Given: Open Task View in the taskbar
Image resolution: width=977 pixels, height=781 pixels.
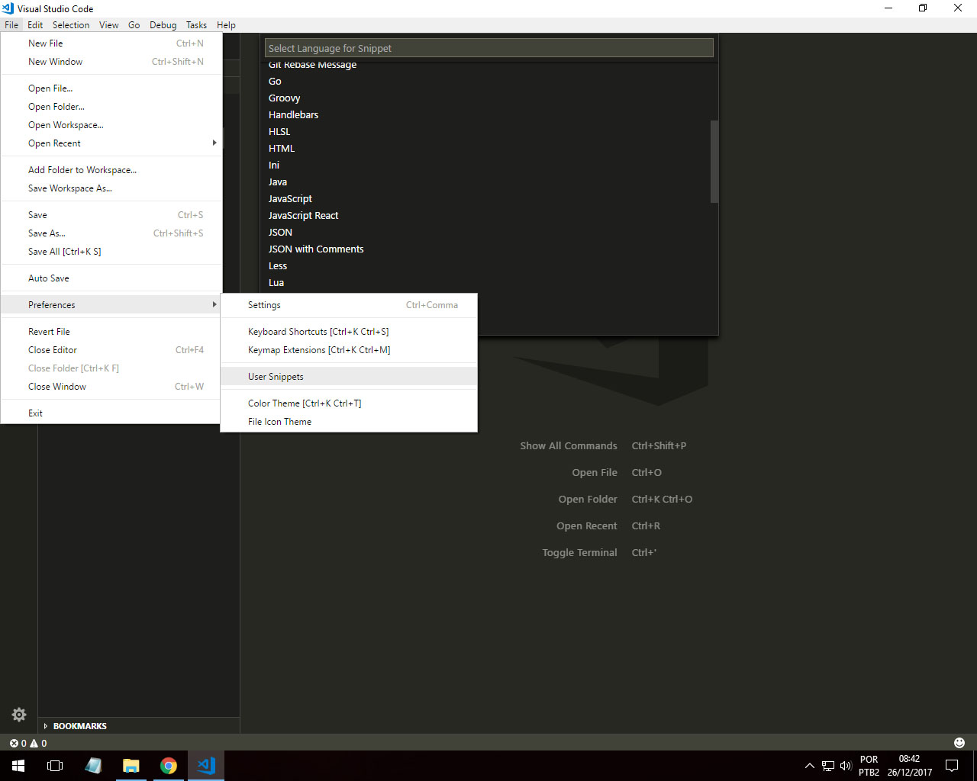Looking at the screenshot, I should point(55,766).
